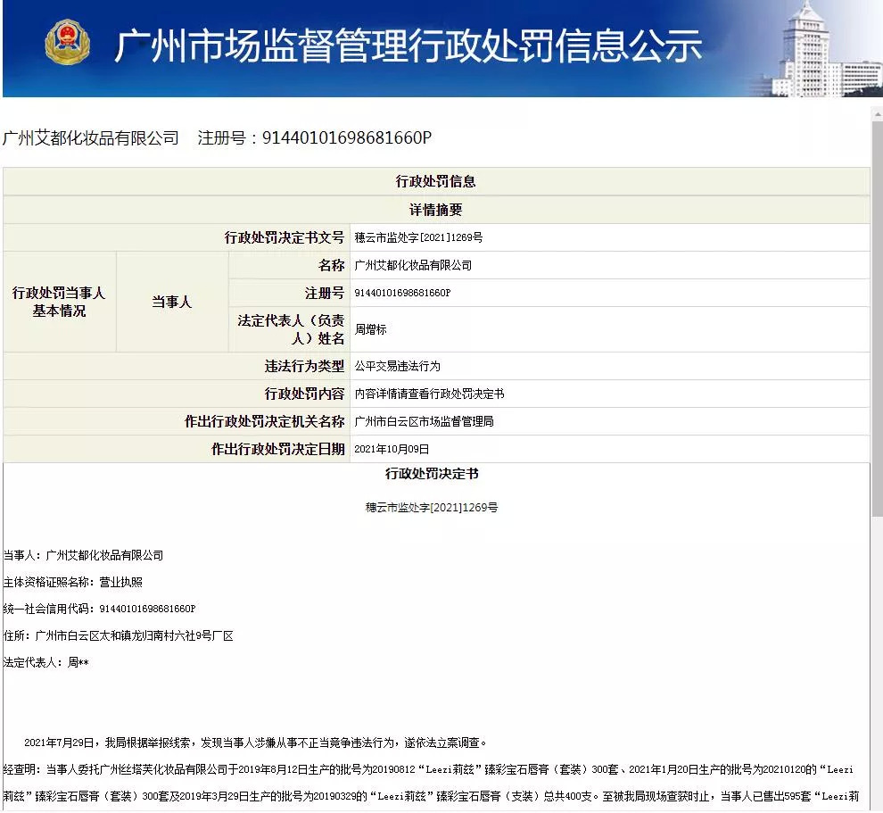Click the page heading 广州艾都化妆品有限公司
This screenshot has height=813, width=883.
click(91, 137)
